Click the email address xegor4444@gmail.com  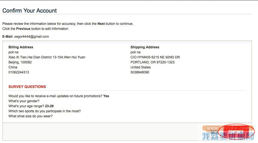click(32, 37)
